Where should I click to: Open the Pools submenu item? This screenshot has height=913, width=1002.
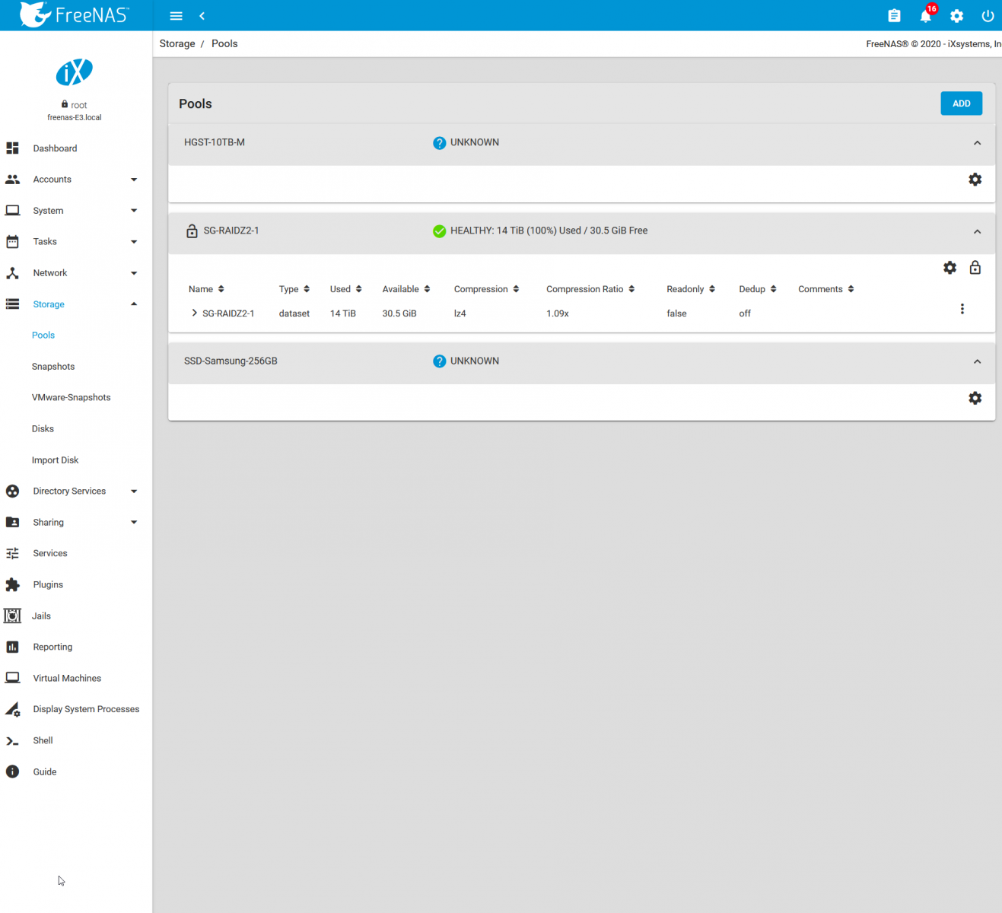(x=43, y=335)
